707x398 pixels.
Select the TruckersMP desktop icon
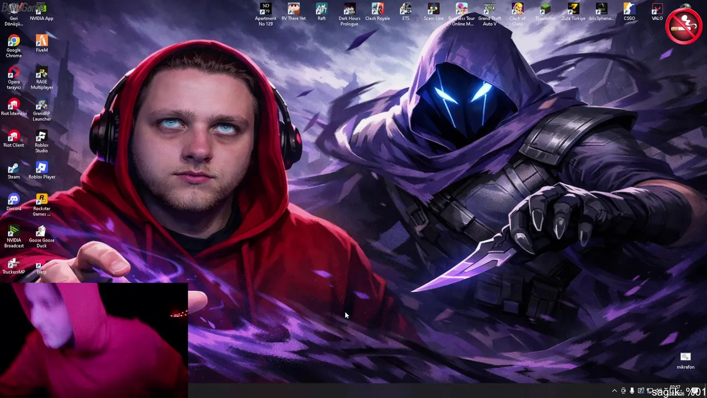14,266
